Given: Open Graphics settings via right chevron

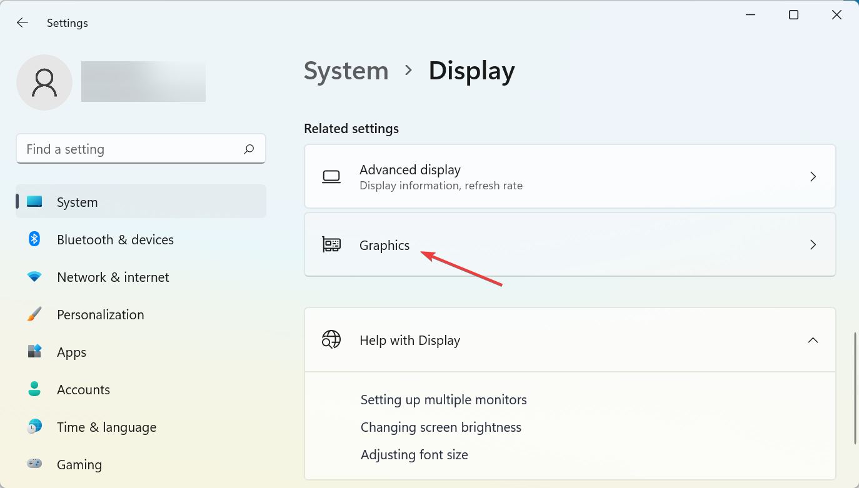Looking at the screenshot, I should pos(813,245).
